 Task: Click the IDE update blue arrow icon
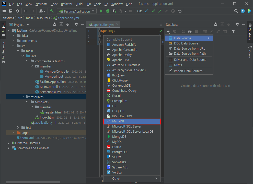(243, 11)
